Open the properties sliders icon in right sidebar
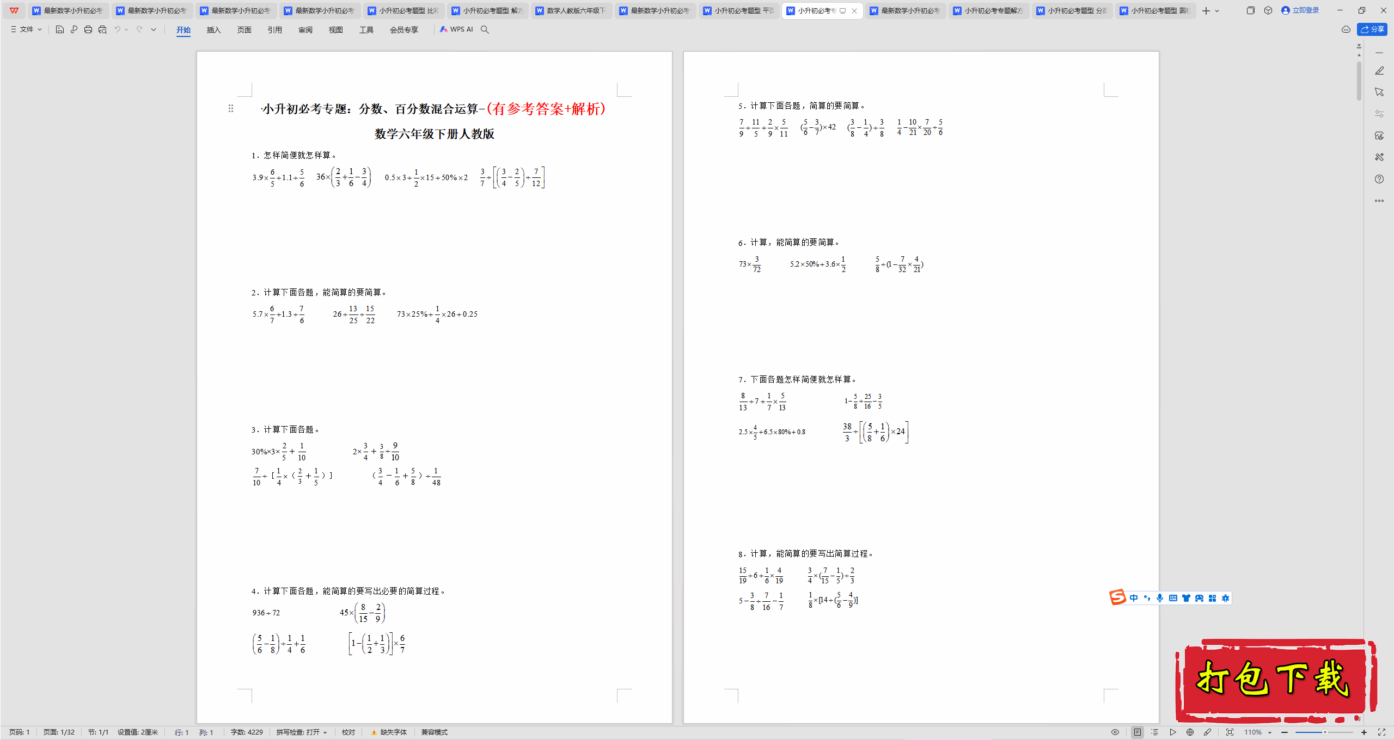This screenshot has height=740, width=1394. 1379,114
